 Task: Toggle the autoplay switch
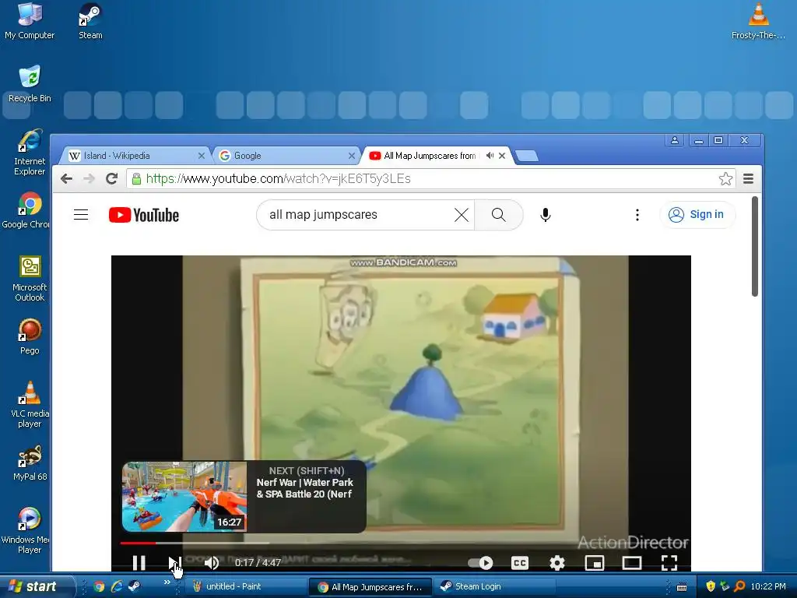480,562
